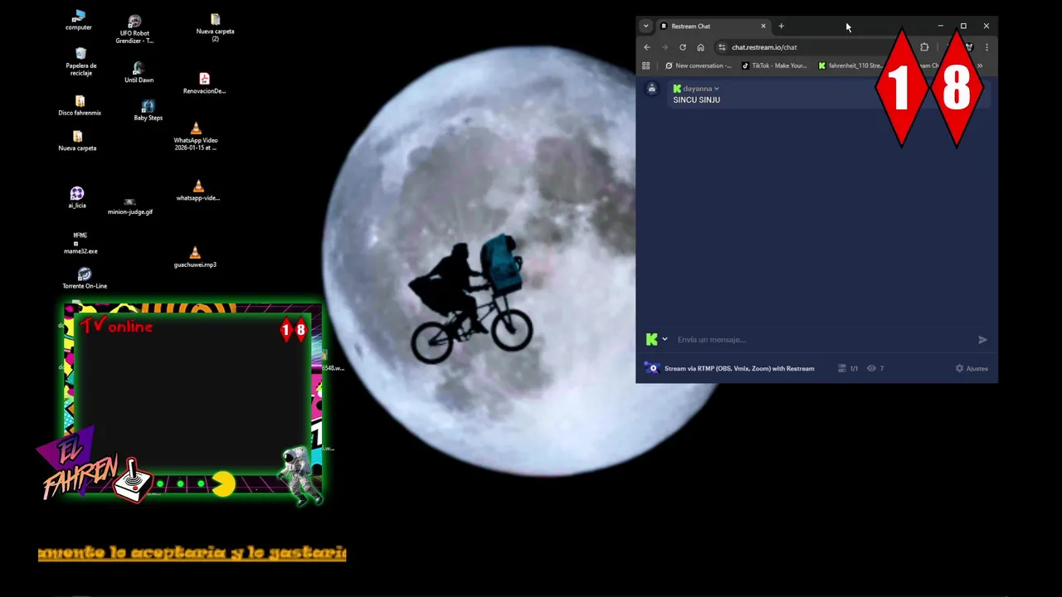Select the Baby Steps game icon

tap(148, 110)
